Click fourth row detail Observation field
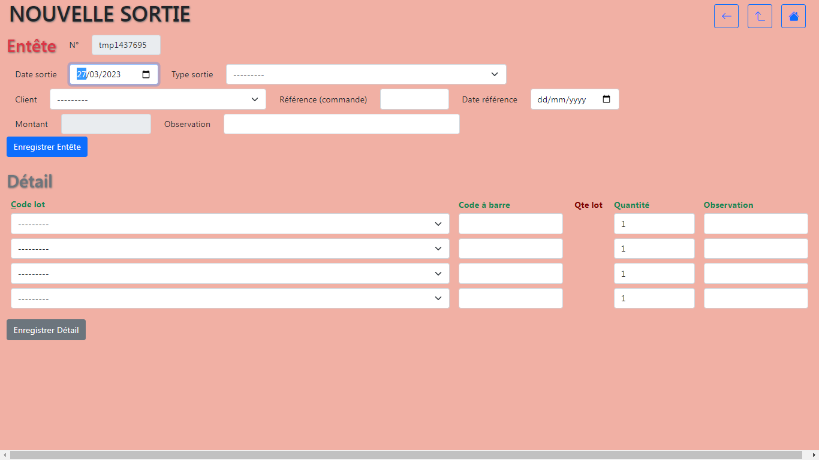Viewport: 819px width, 460px height. coord(756,298)
